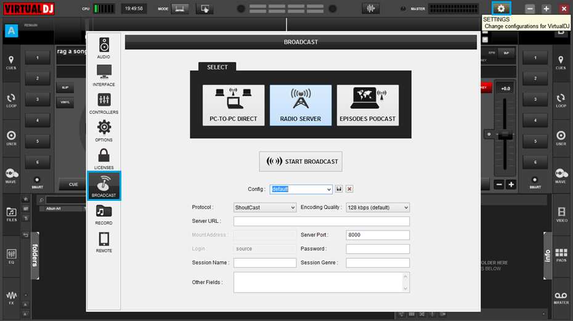Open the Interface settings section
The image size is (573, 321).
[x=104, y=76]
